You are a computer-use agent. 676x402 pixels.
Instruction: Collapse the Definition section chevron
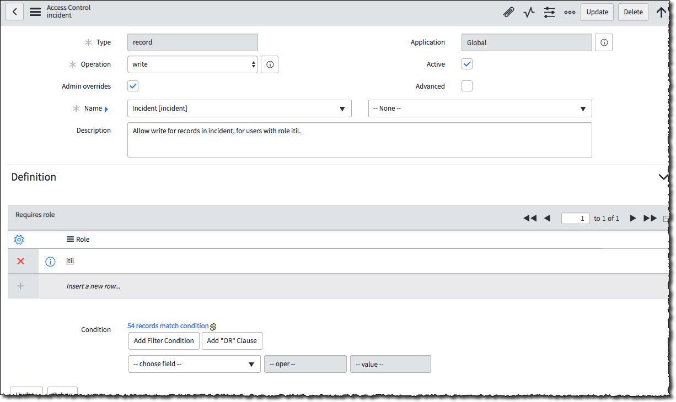point(663,177)
